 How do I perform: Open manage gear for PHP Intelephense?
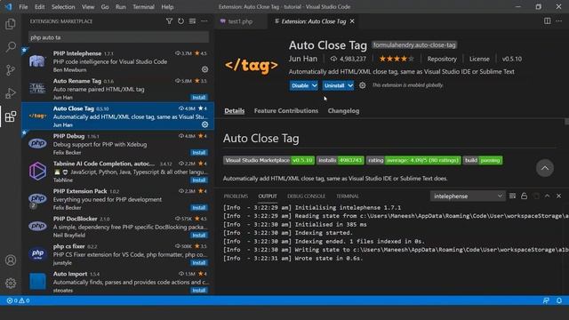click(x=205, y=69)
